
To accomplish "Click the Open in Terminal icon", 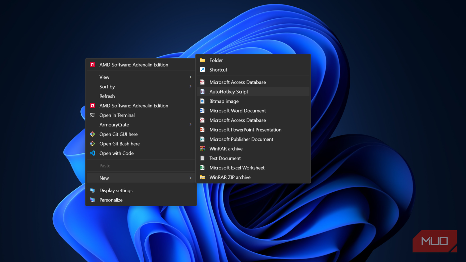I will click(92, 115).
